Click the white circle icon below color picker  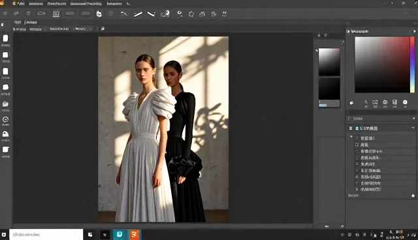[405, 102]
